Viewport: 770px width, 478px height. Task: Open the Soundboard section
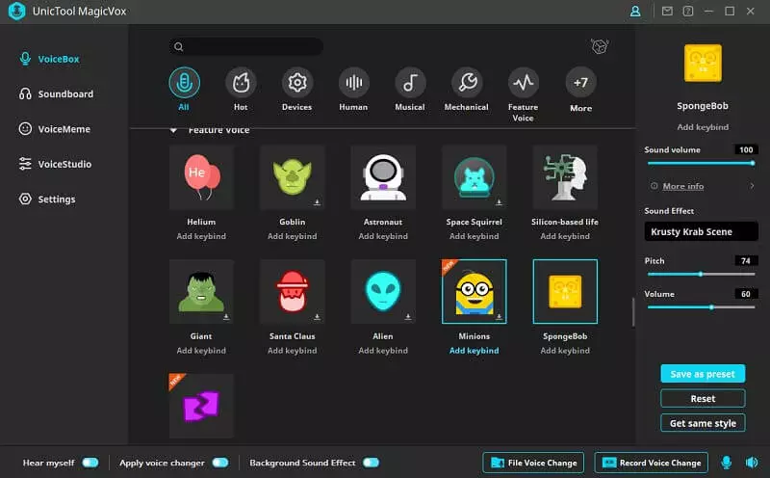pyautogui.click(x=56, y=93)
